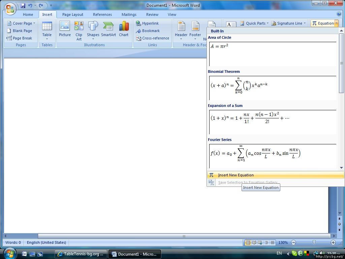This screenshot has height=259, width=345.
Task: Show hidden system tray icons
Action: click(x=288, y=254)
